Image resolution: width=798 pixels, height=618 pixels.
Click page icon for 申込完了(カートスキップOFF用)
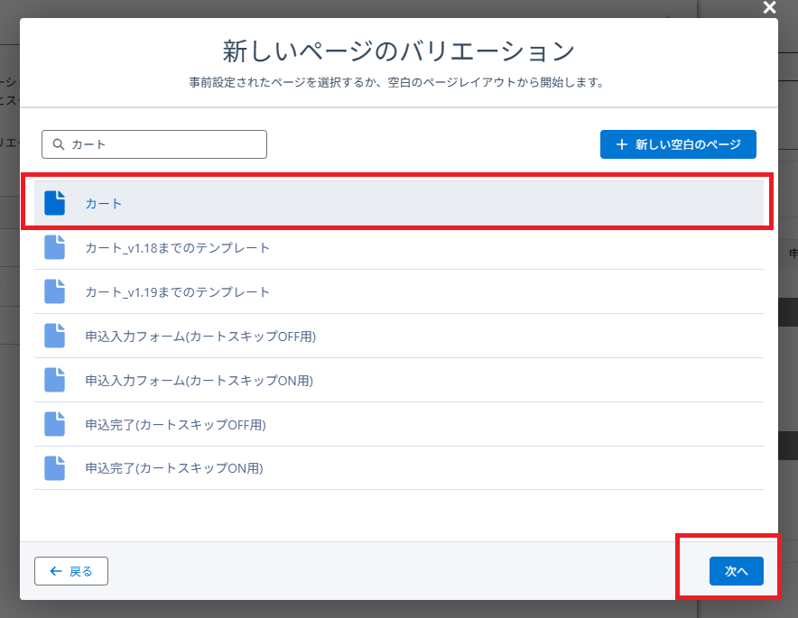(55, 424)
